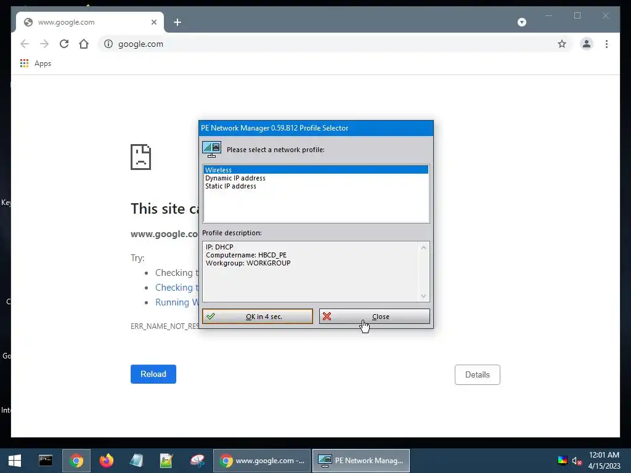Viewport: 631px width, 473px height.
Task: Switch to www.google.com taskbar window
Action: (x=261, y=461)
